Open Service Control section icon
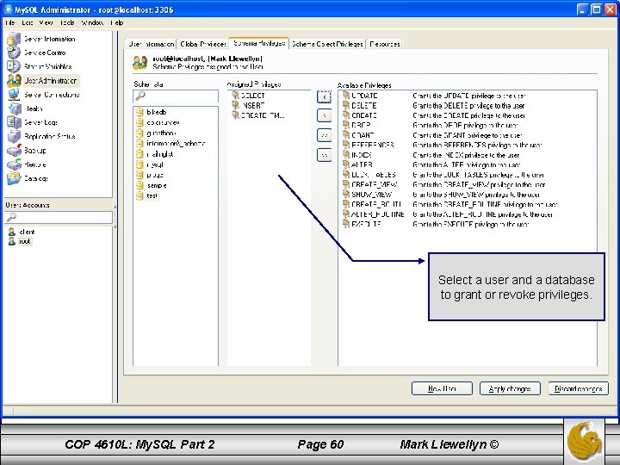Image resolution: width=620 pixels, height=465 pixels. coord(14,53)
